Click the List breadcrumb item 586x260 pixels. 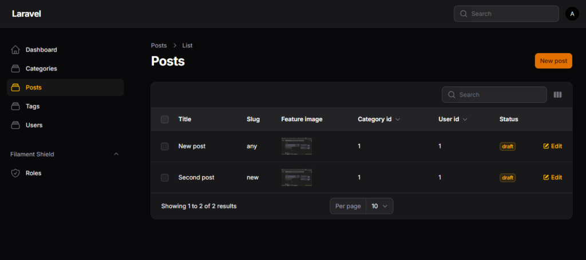[x=187, y=46]
